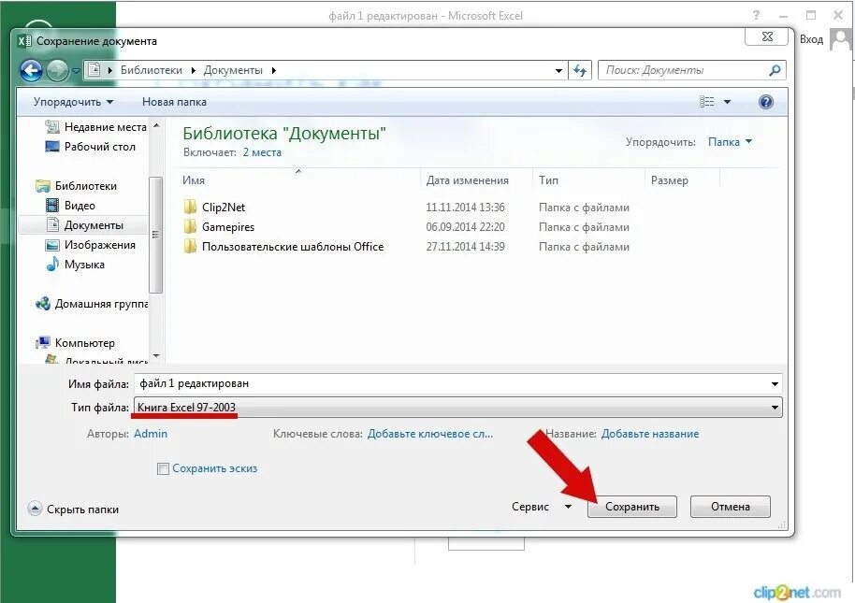Open the Упорядочить toolbar menu
Image resolution: width=855 pixels, height=603 pixels.
click(x=73, y=102)
